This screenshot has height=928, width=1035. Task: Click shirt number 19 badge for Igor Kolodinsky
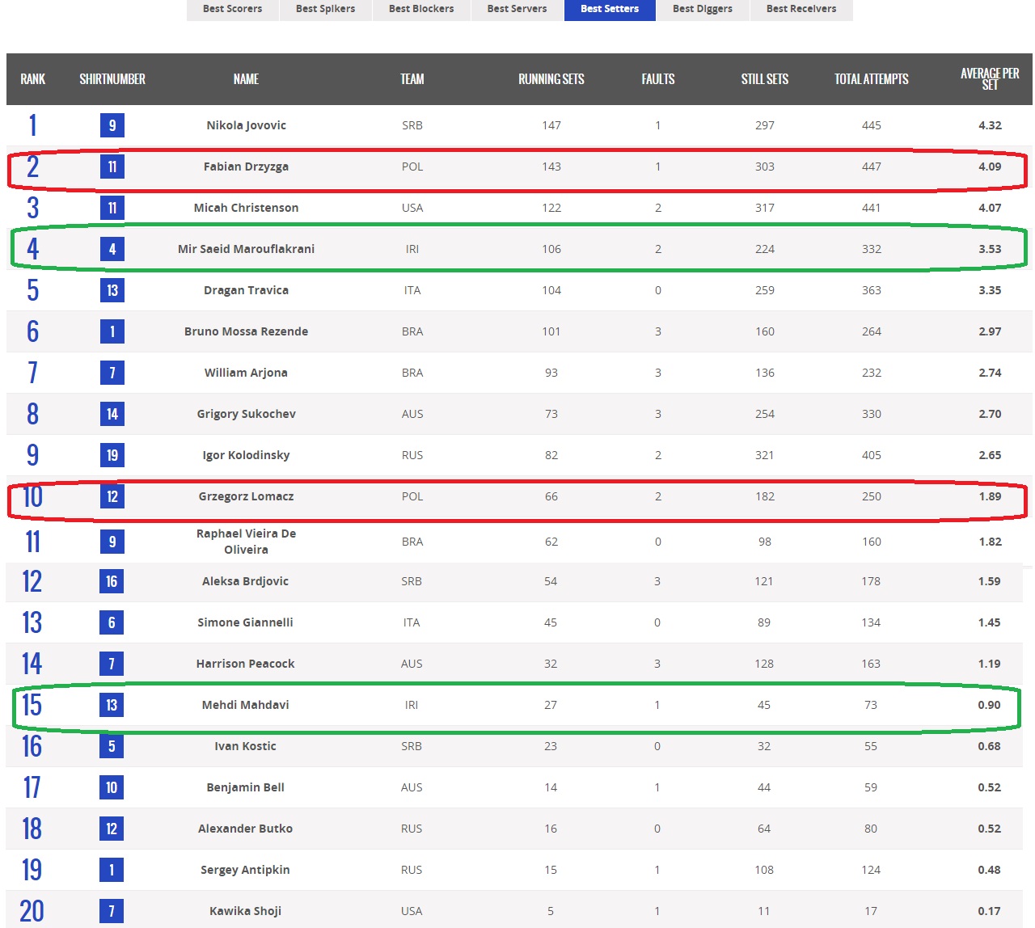coord(112,455)
